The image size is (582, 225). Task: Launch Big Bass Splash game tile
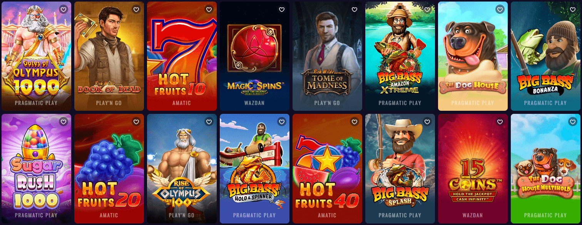[x=400, y=168]
